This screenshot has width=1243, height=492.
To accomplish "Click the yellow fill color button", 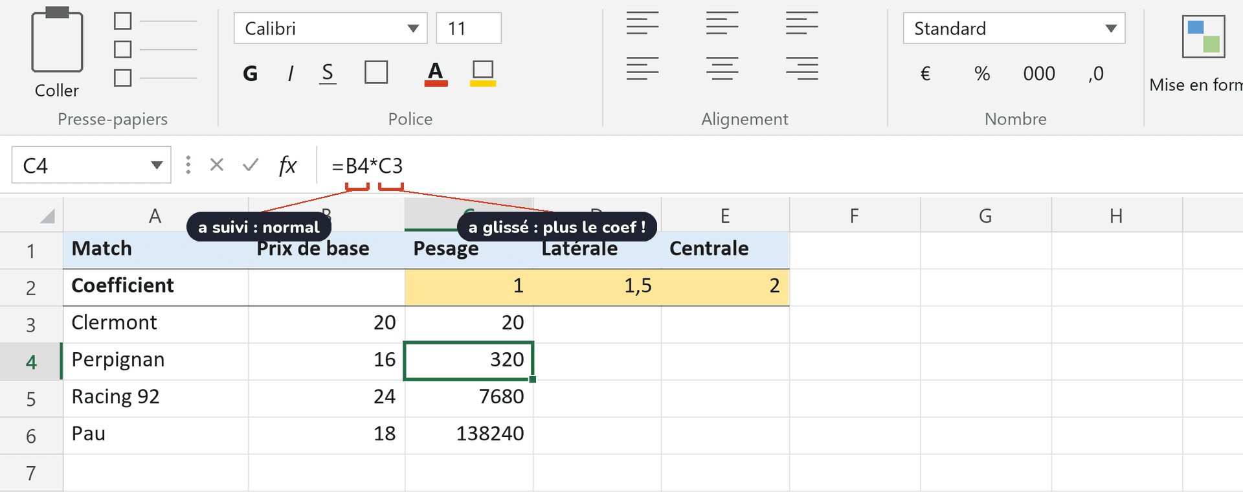I will (x=483, y=73).
